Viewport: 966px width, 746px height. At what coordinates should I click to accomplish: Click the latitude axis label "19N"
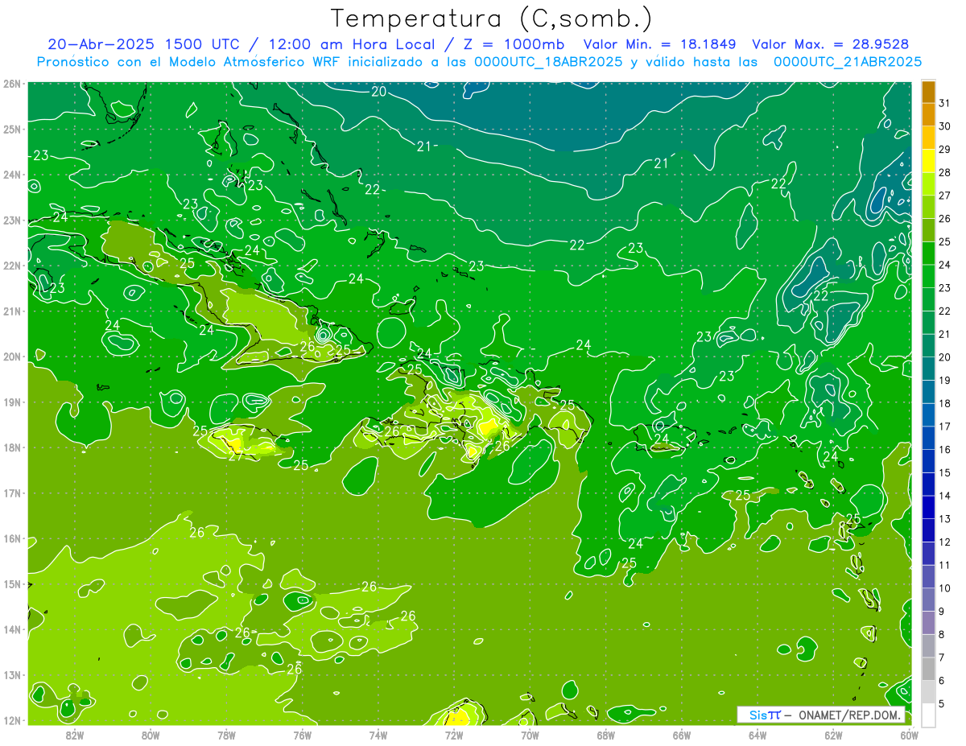11,402
